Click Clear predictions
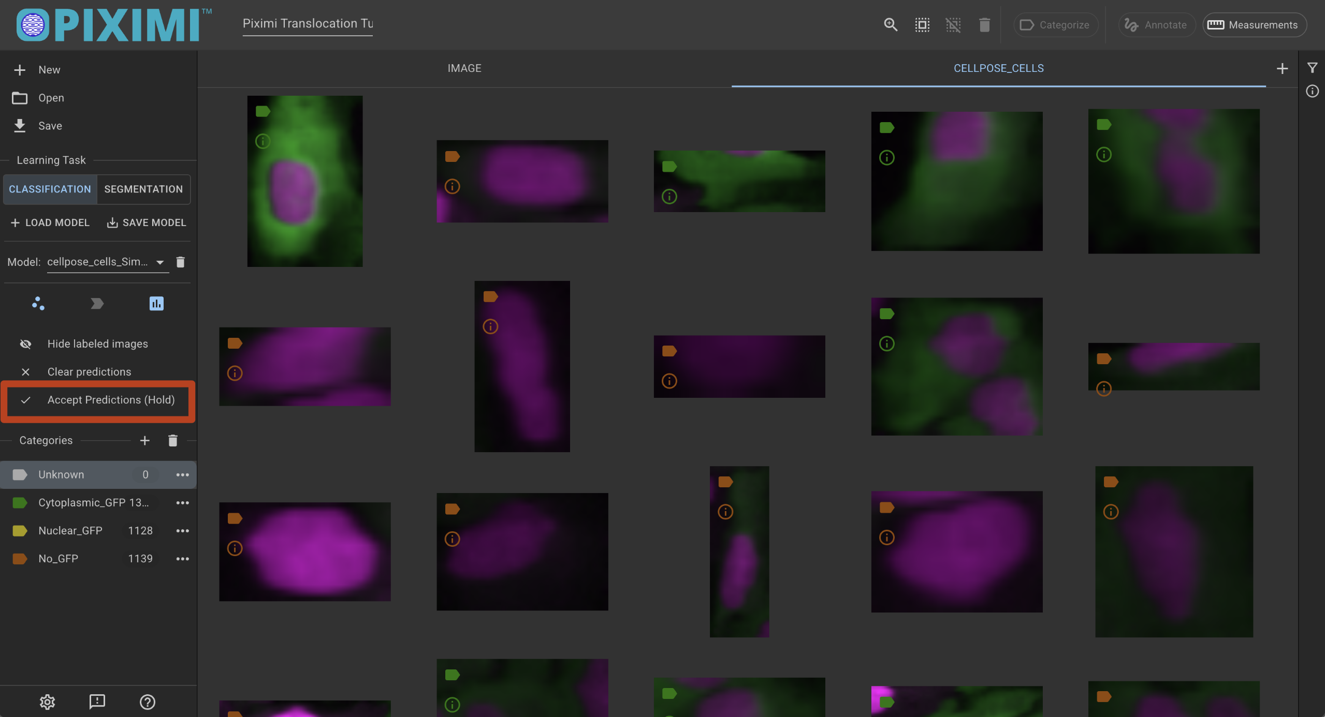Image resolution: width=1325 pixels, height=717 pixels. [x=98, y=371]
